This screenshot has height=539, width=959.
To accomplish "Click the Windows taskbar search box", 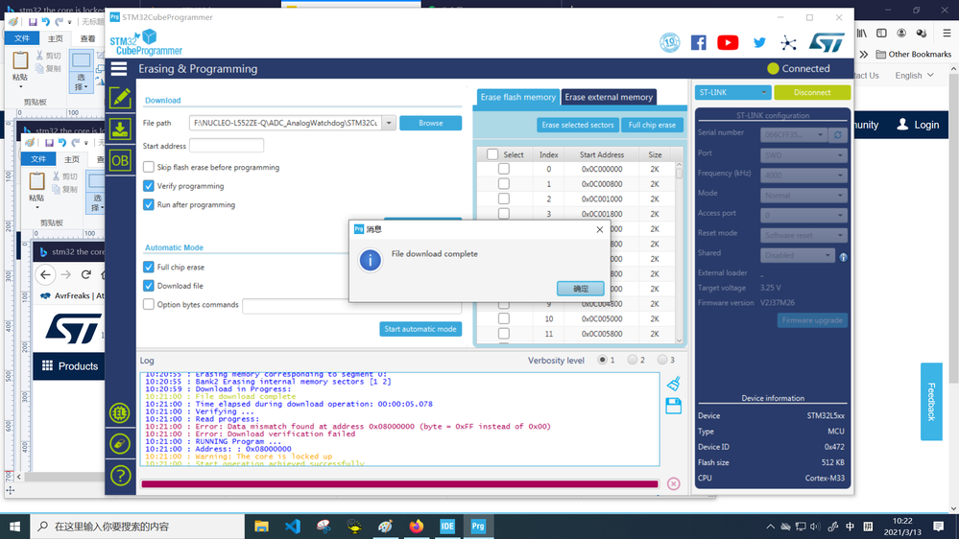I will click(x=137, y=527).
